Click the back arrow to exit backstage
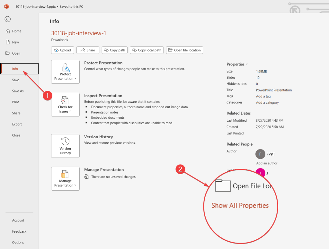This screenshot has width=329, height=249. [7, 19]
